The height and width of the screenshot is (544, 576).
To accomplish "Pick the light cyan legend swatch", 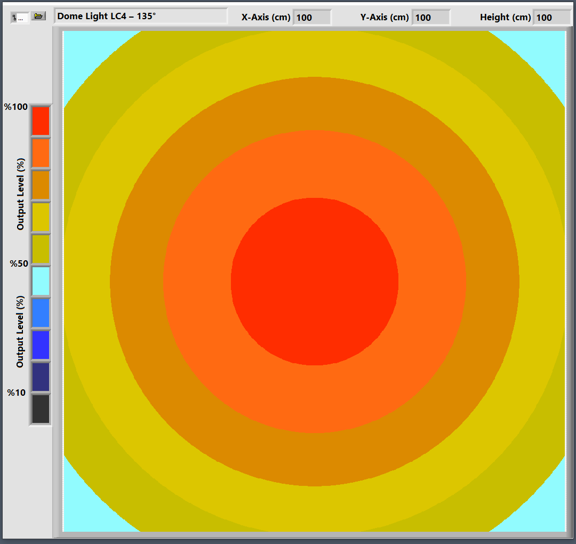I will pos(41,281).
